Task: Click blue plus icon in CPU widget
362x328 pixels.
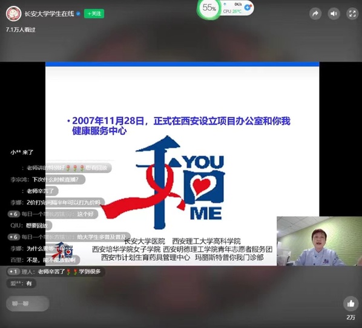Action: tap(247, 7)
